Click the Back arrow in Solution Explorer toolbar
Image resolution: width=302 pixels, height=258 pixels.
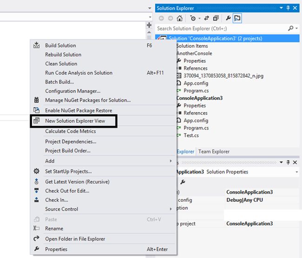pos(161,18)
